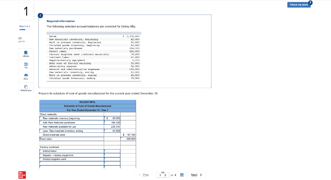Click the 'Raw materials available for use' label

(59, 127)
